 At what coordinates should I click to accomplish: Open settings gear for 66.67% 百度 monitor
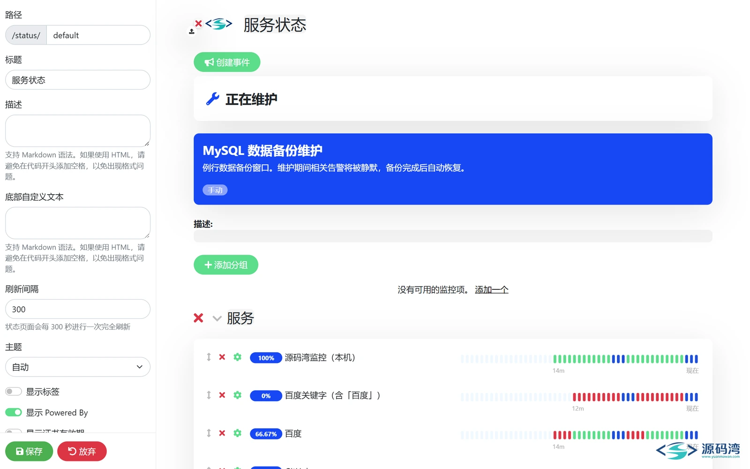238,433
